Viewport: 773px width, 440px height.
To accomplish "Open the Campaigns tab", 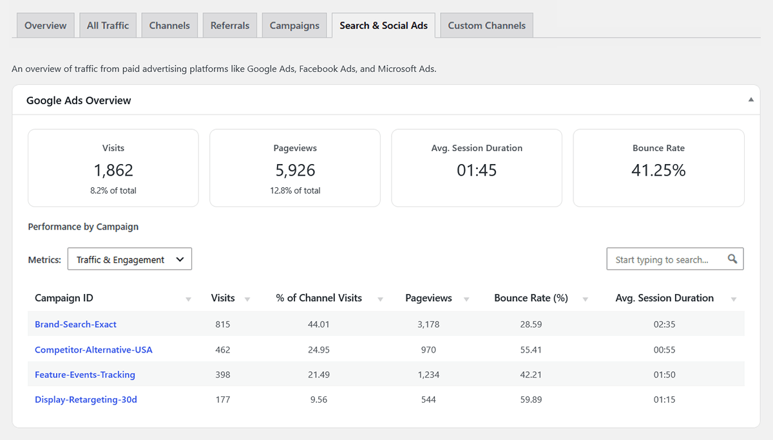I will coord(294,26).
